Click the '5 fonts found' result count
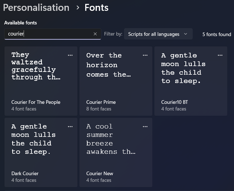 [x=217, y=34]
